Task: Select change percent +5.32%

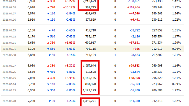Action: [x=70, y=66]
